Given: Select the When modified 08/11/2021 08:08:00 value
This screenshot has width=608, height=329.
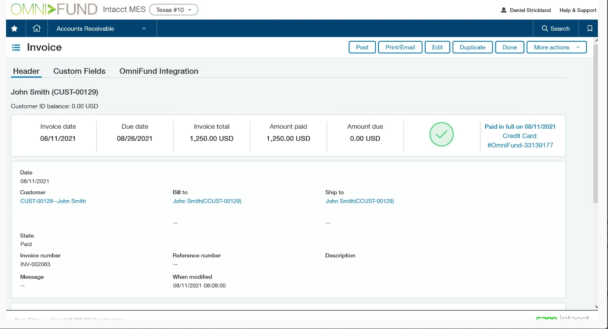Looking at the screenshot, I should point(199,286).
